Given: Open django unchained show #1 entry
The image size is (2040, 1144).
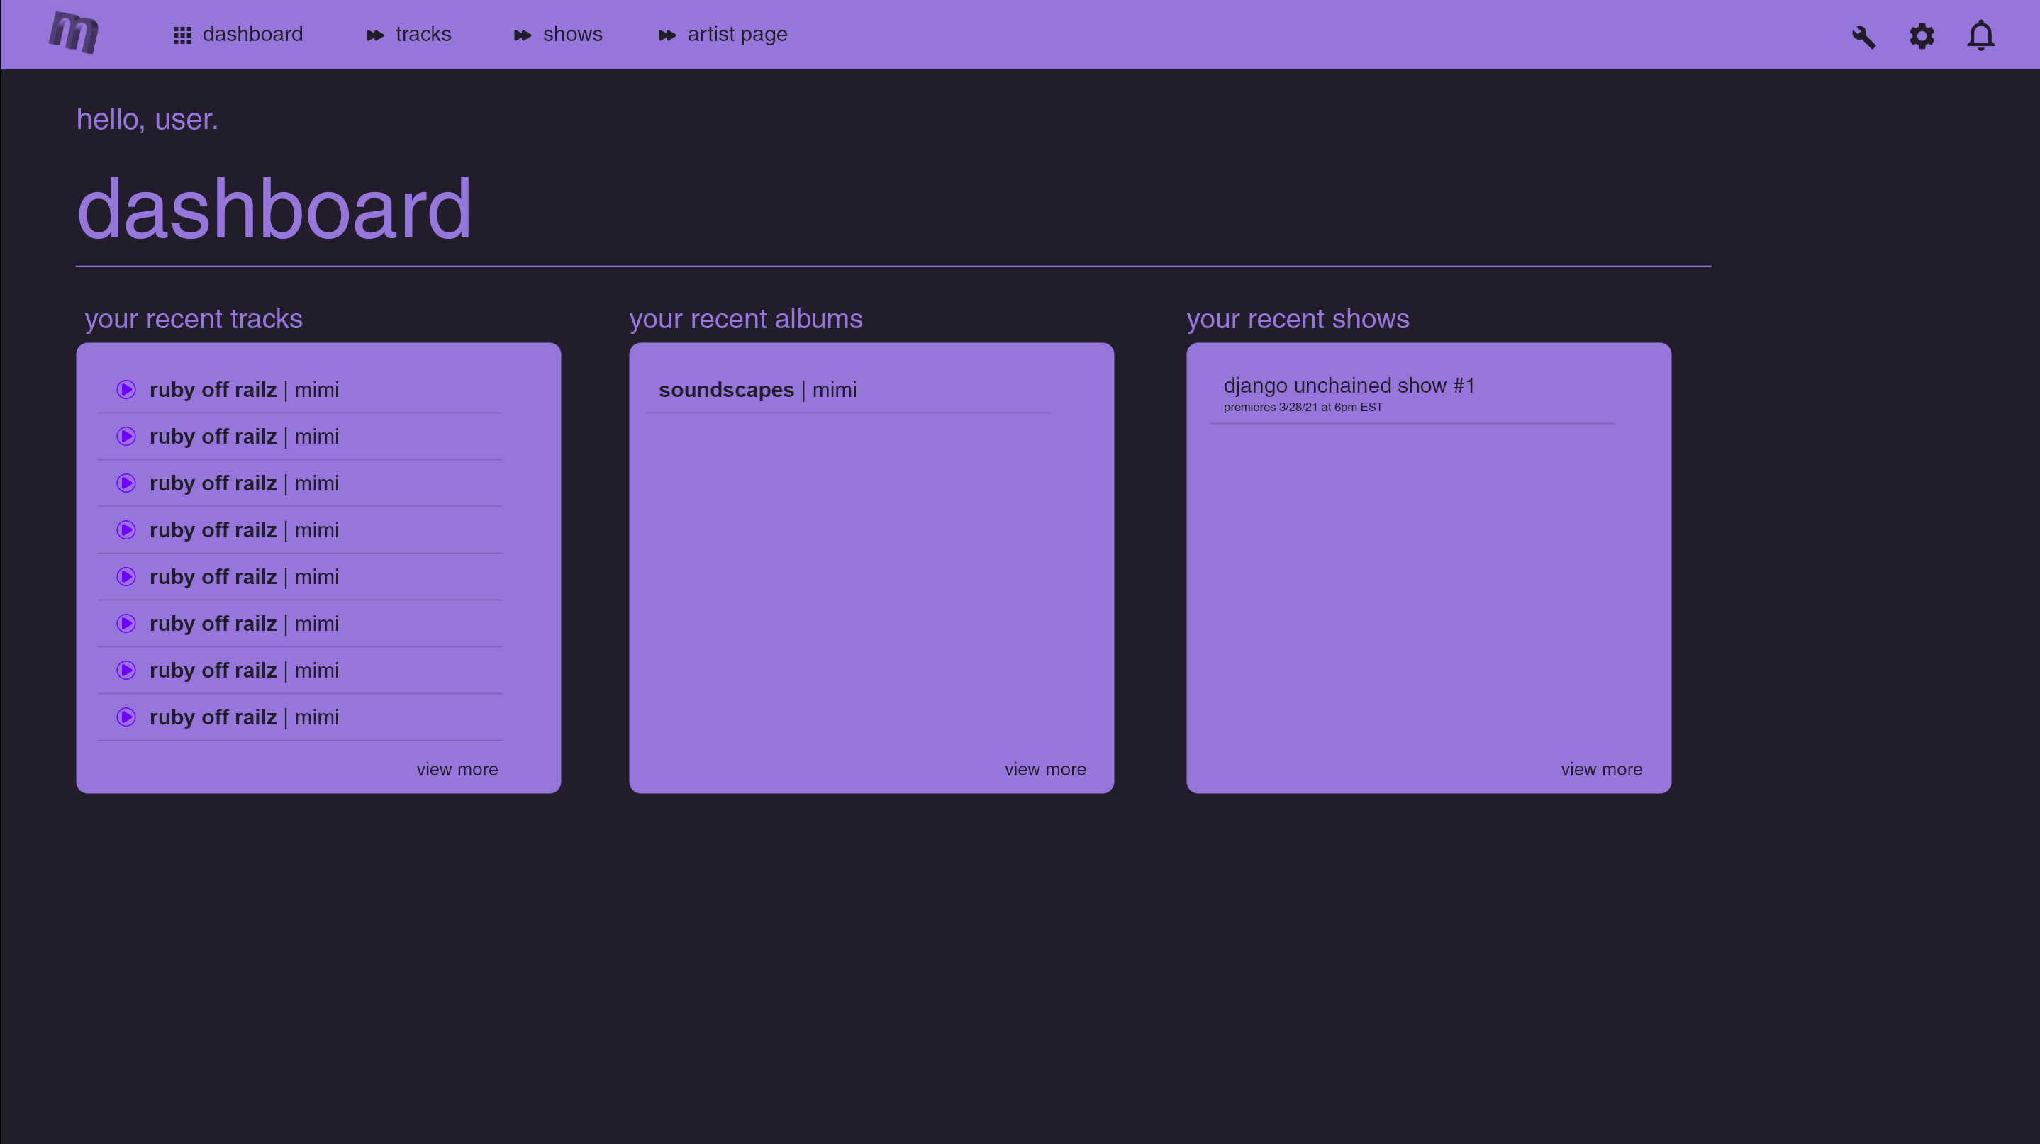Looking at the screenshot, I should 1348,386.
